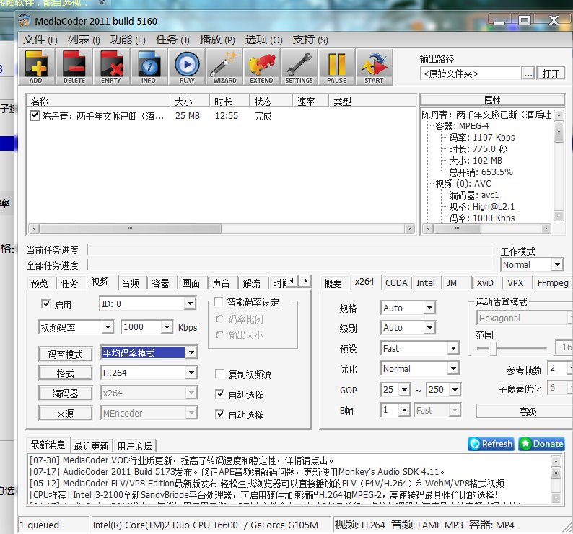Viewport: 573px width, 534px height.
Task: Click the 打开 output folder button
Action: tap(551, 74)
